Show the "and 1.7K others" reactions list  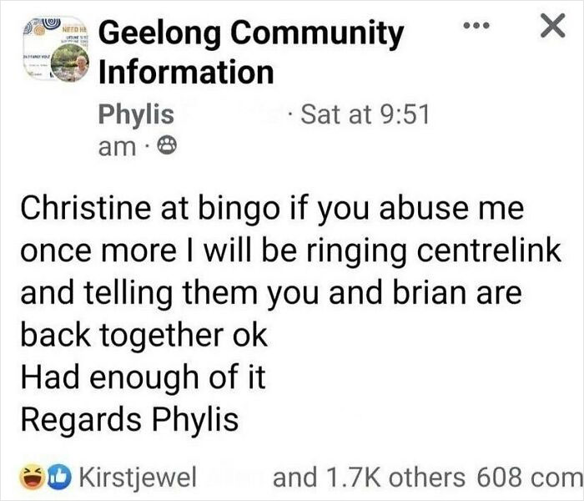point(369,477)
